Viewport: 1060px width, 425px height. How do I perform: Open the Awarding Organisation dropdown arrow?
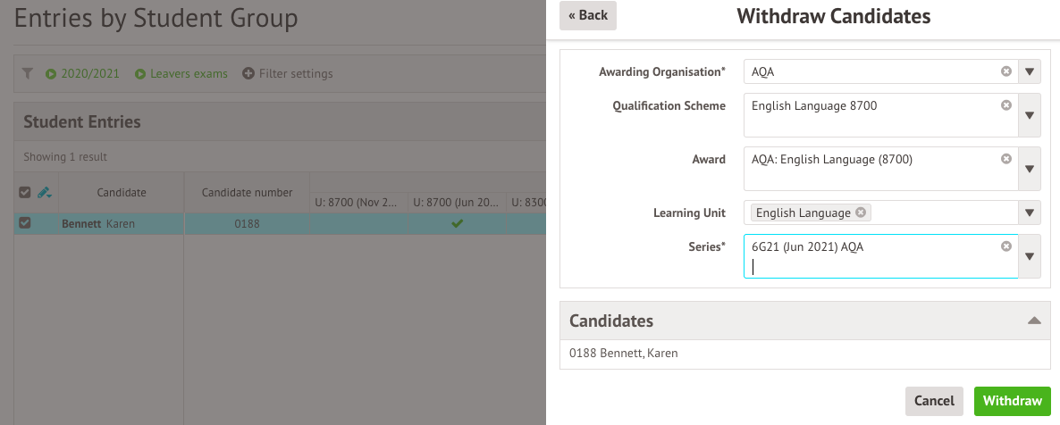[x=1030, y=71]
